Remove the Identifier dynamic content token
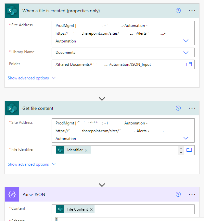This screenshot has width=204, height=221. [x=86, y=150]
